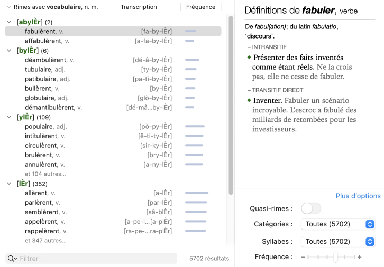Sort by the Transcription column header
Screen dimensions: 384x267
(139, 7)
